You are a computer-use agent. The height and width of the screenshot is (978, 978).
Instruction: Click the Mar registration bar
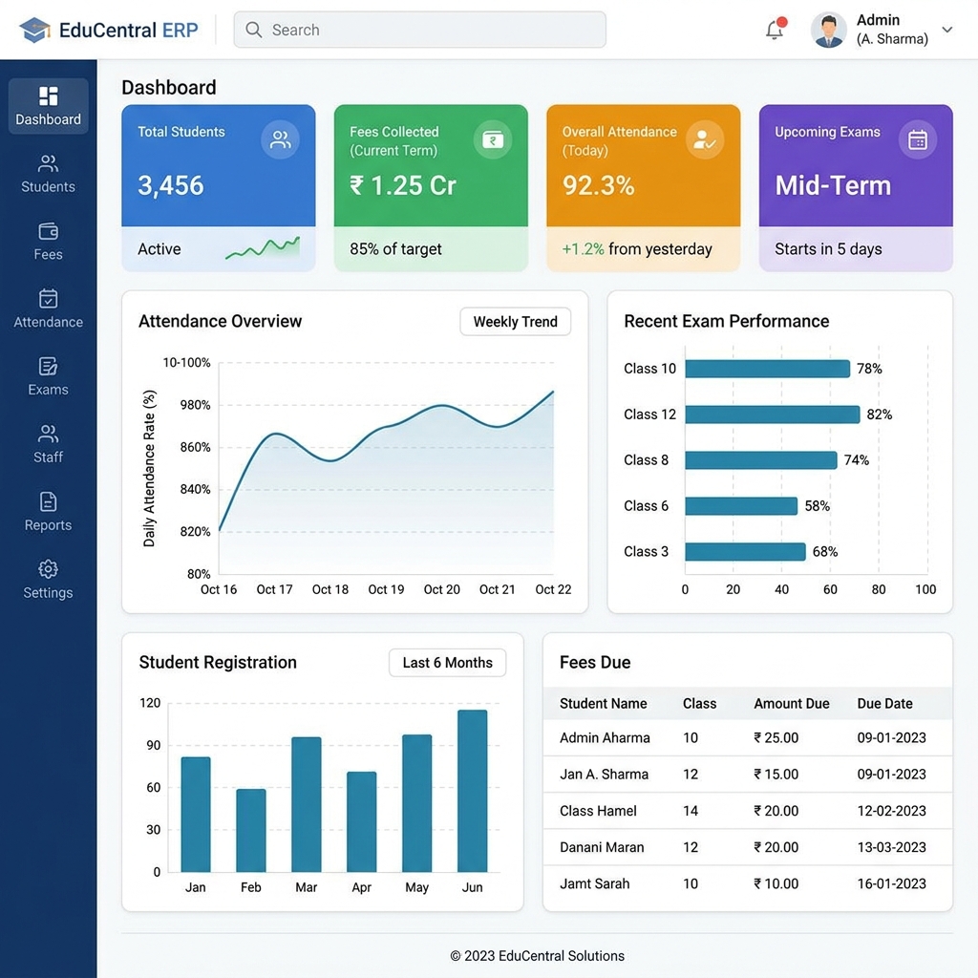pyautogui.click(x=307, y=804)
